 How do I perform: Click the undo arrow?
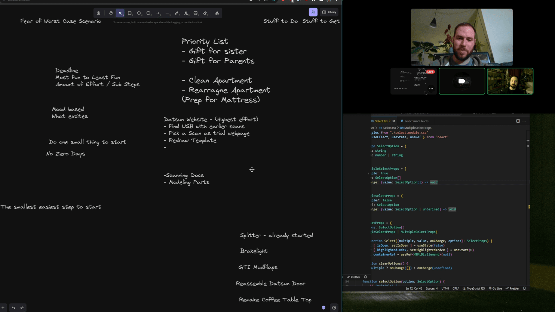[13, 308]
